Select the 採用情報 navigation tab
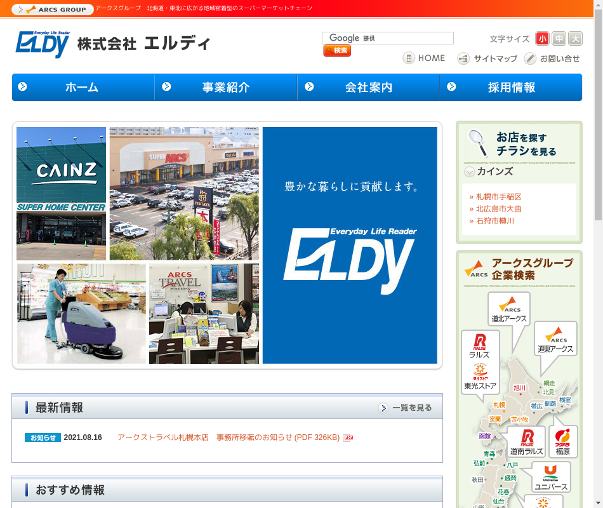 click(x=511, y=88)
